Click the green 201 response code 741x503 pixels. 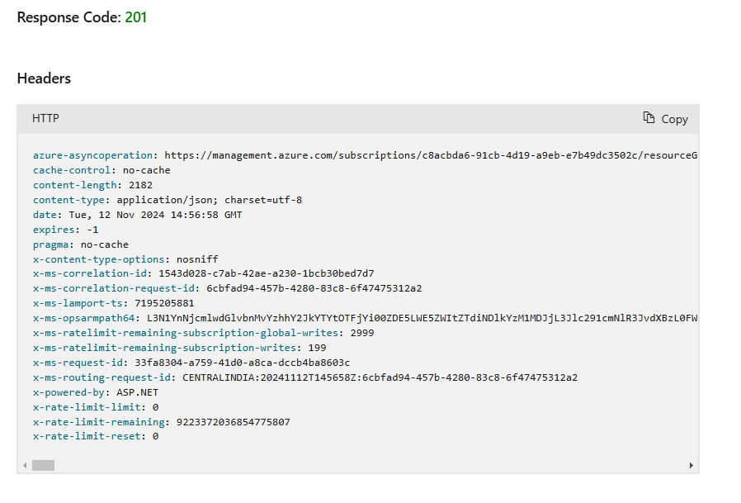136,17
